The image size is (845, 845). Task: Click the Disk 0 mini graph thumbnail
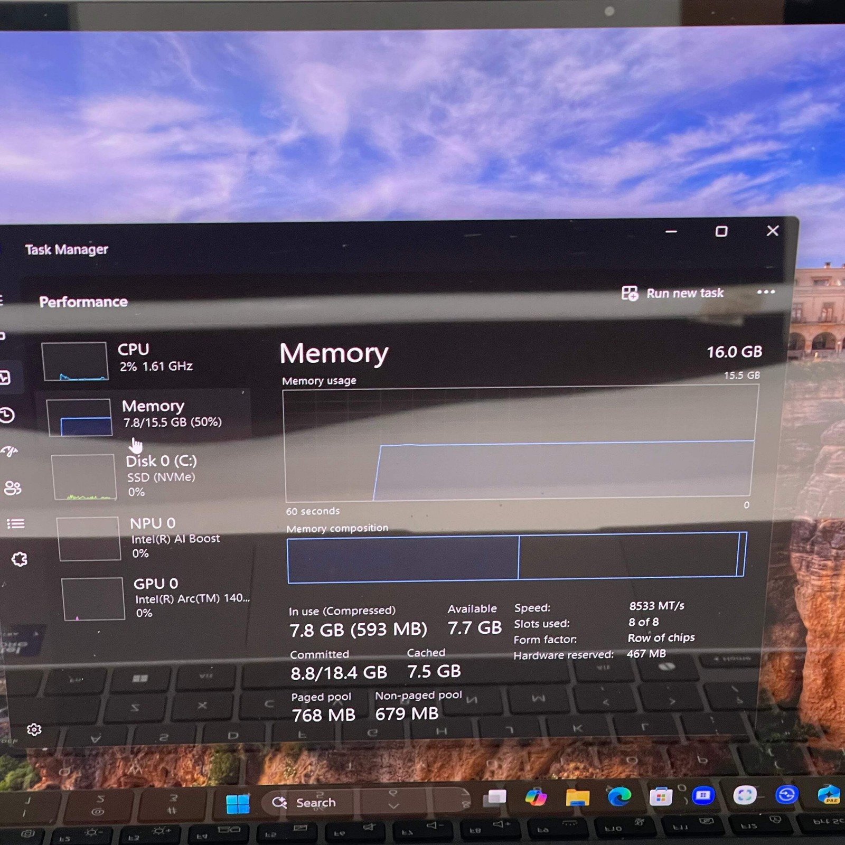click(84, 477)
